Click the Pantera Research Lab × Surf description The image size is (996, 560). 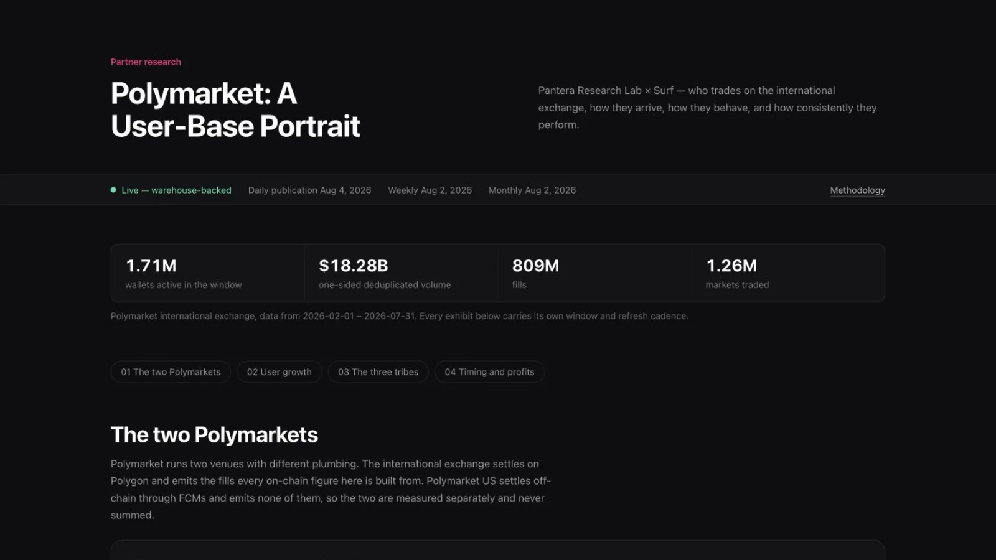[707, 108]
